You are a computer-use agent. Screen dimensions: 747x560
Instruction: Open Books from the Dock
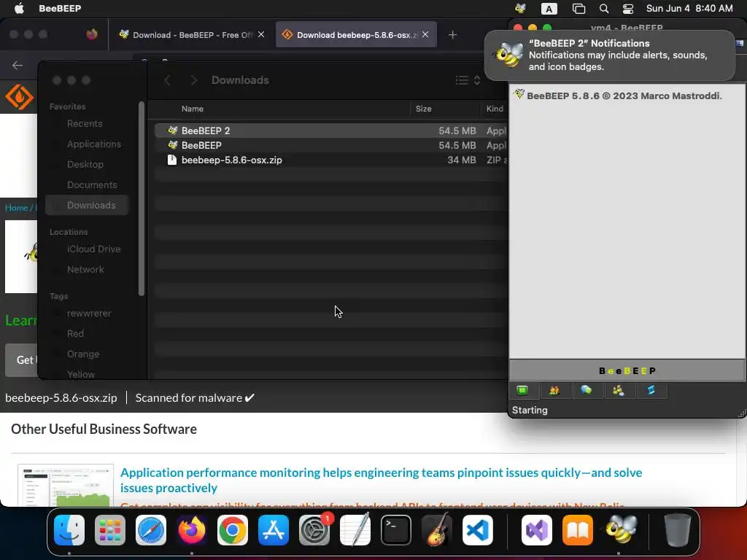pos(578,529)
